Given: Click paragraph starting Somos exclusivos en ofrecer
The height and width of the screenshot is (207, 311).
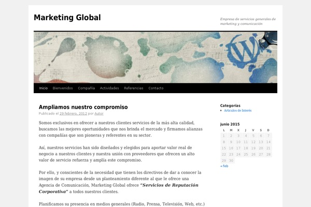Looking at the screenshot, I should 121,129.
